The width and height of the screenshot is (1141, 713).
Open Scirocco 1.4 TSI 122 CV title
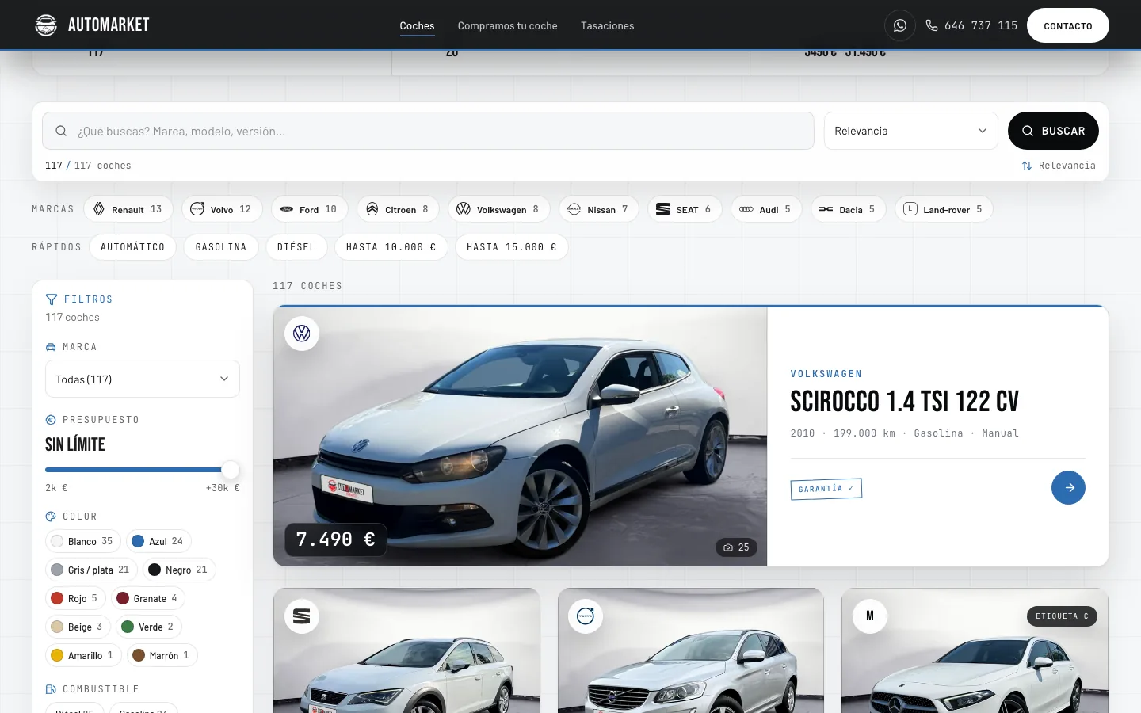(x=904, y=402)
